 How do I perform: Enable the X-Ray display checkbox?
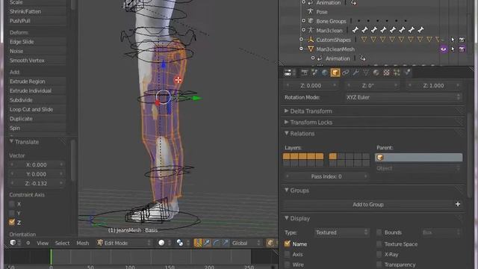point(379,254)
